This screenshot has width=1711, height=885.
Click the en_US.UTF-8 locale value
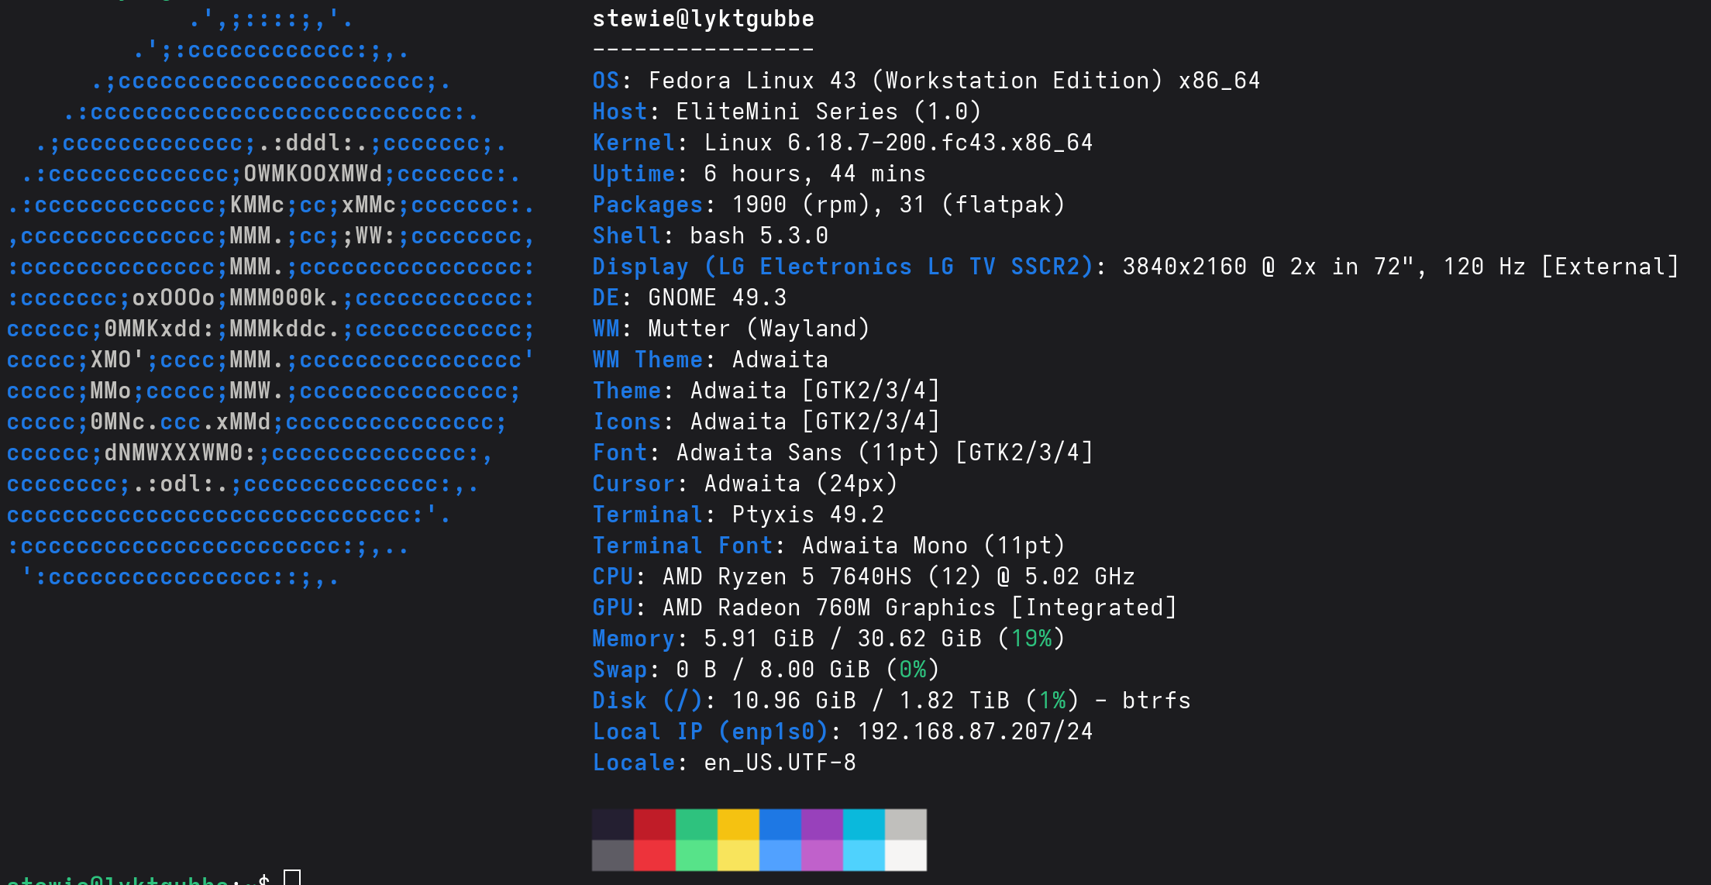(x=780, y=763)
